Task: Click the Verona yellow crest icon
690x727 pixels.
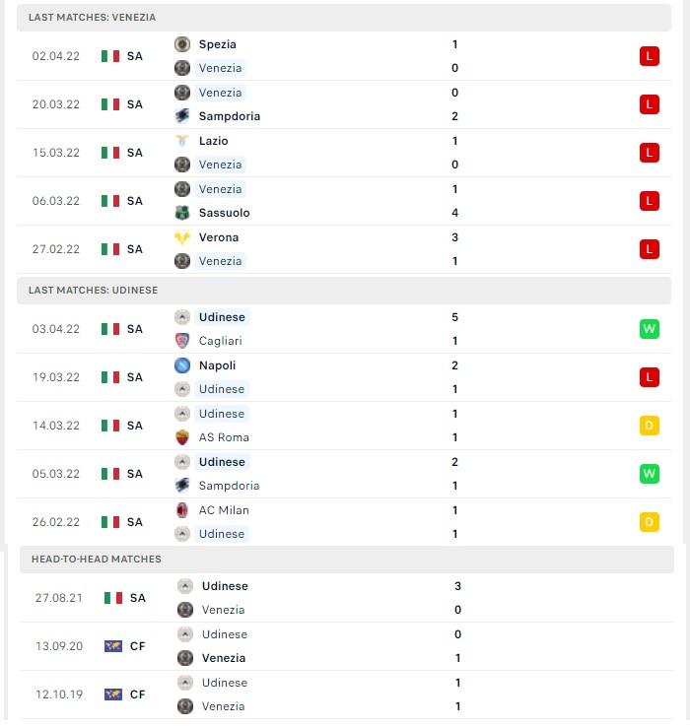Action: tap(182, 237)
